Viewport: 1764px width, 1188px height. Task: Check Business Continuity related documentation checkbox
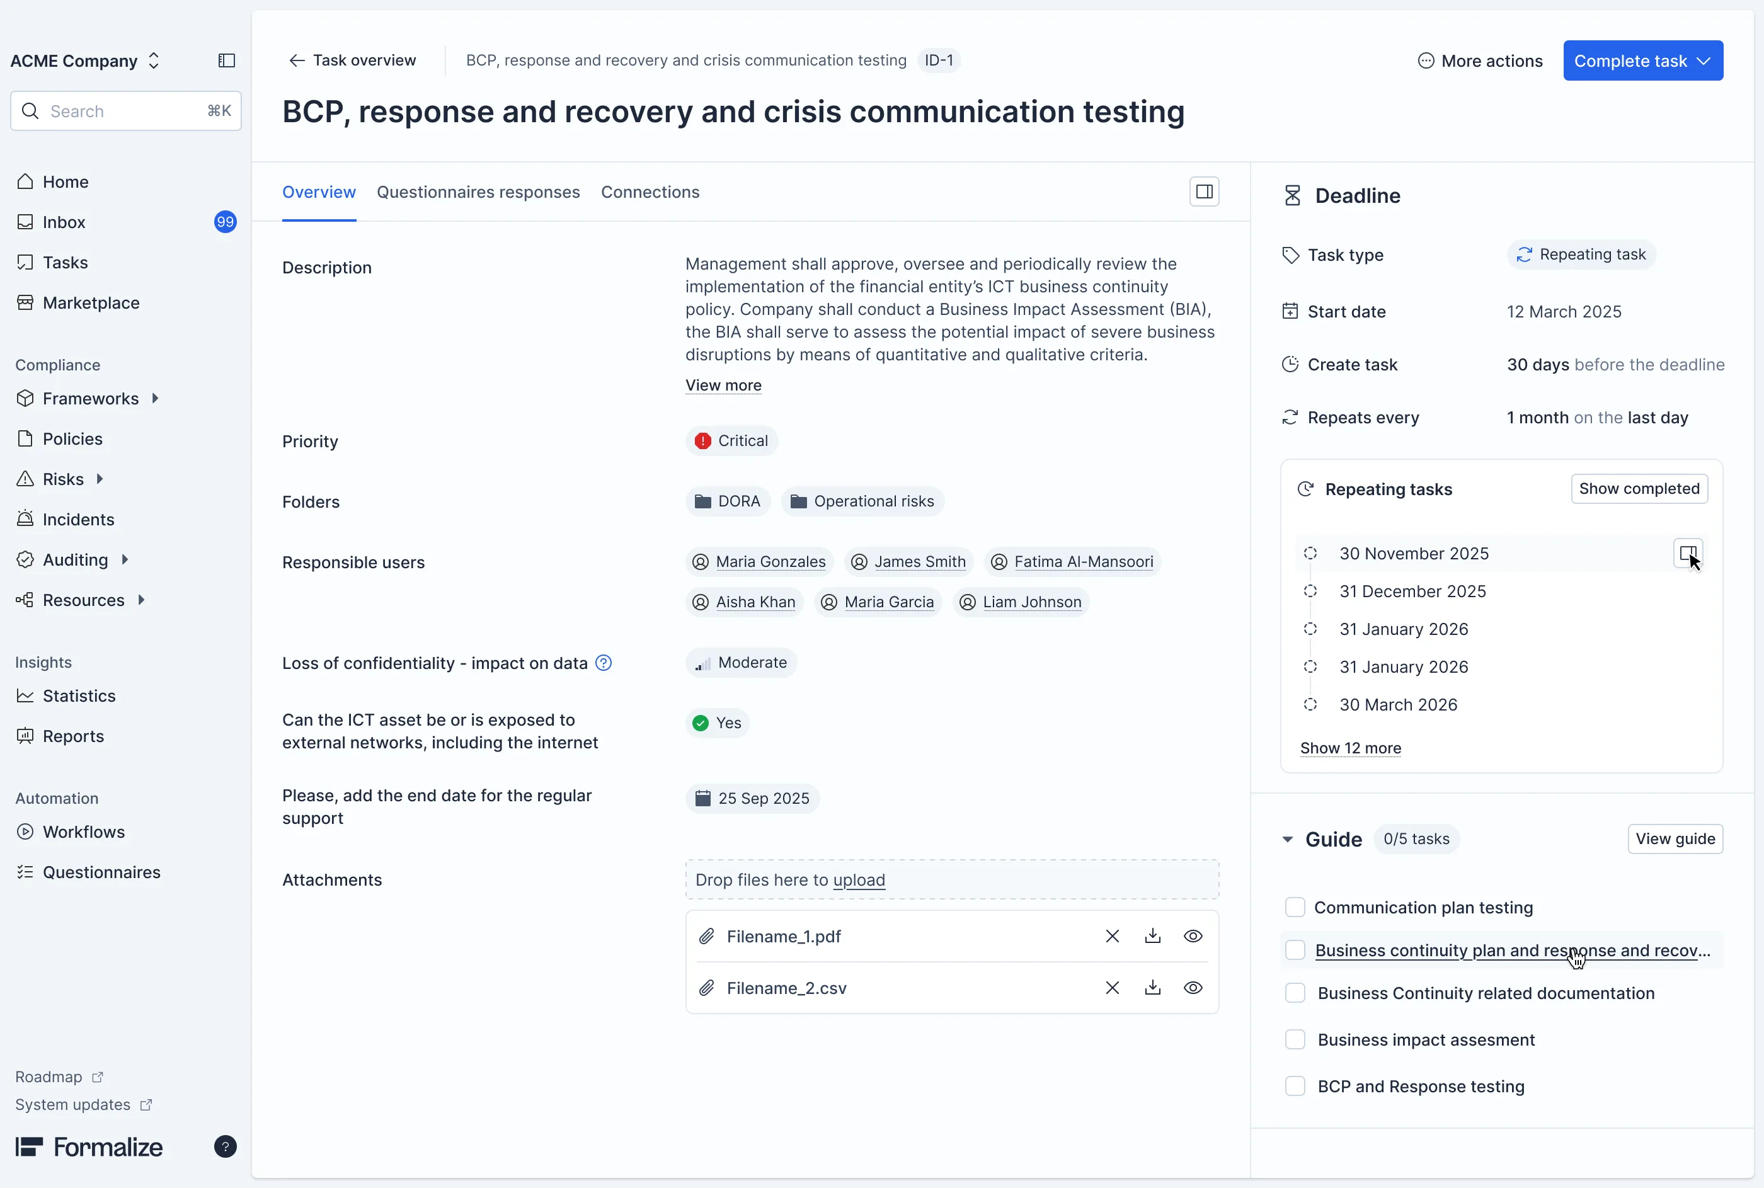click(x=1295, y=993)
